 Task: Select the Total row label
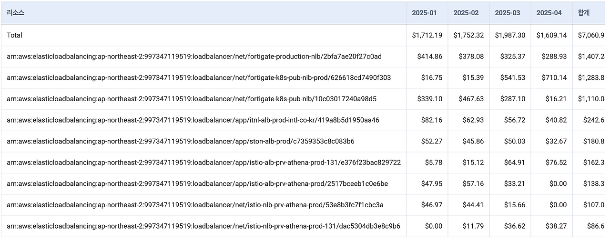[15, 35]
